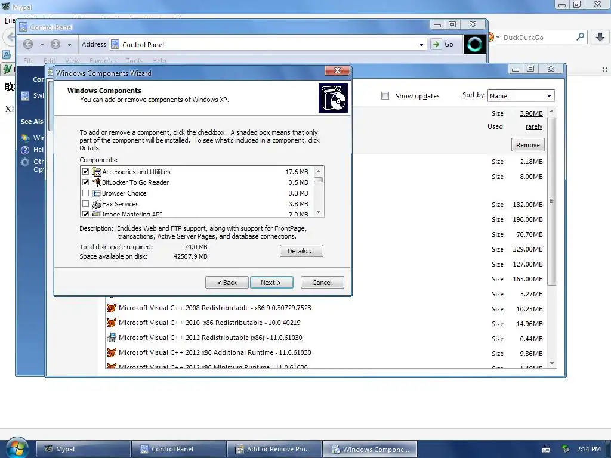The image size is (611, 458).
Task: Expand the Control Panel address dropdown
Action: pyautogui.click(x=421, y=44)
